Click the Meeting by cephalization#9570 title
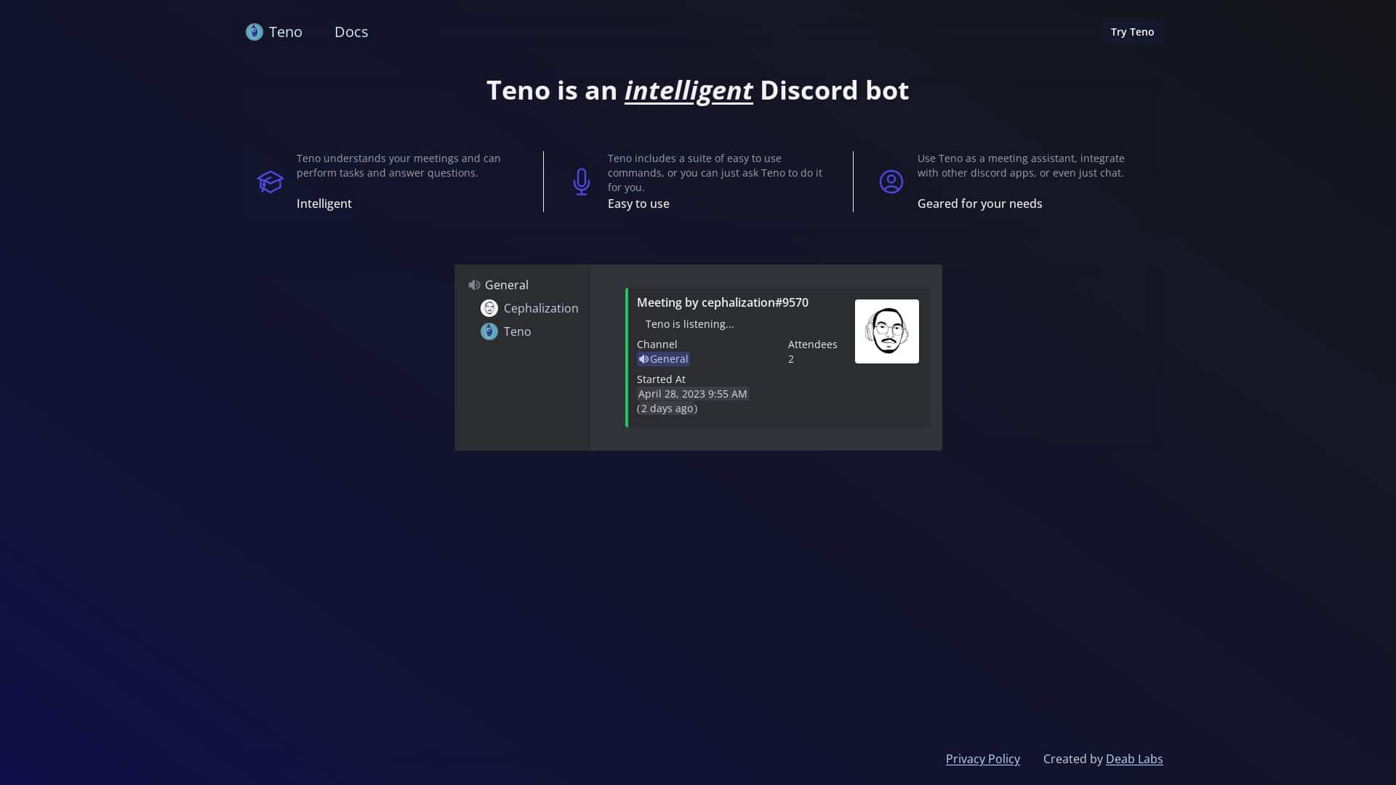 [x=722, y=302]
